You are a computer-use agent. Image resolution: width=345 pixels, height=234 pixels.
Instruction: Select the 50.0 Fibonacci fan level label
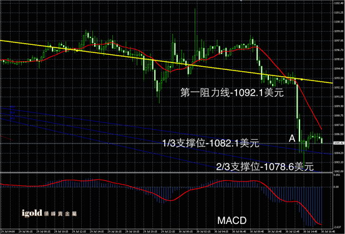coord(12,112)
